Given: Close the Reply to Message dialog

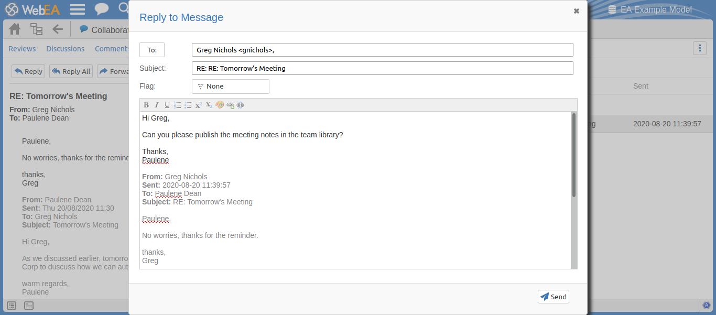Looking at the screenshot, I should (577, 11).
